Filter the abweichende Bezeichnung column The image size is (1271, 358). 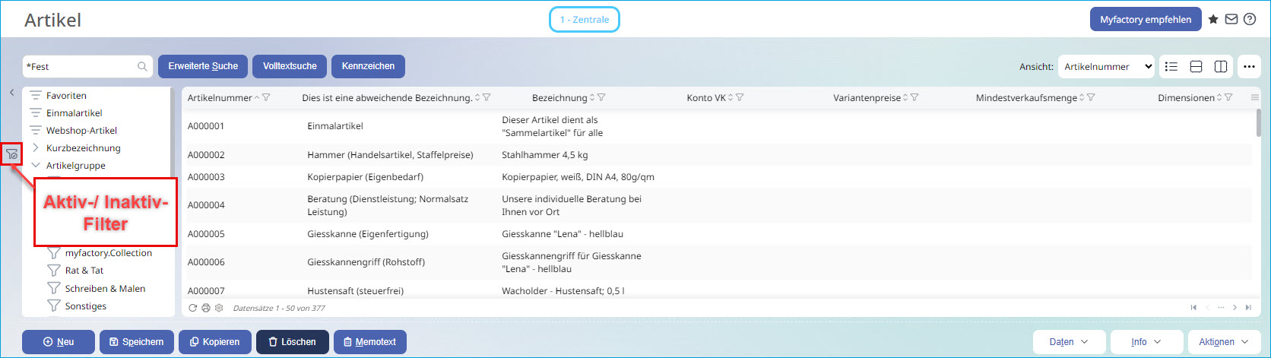[487, 98]
